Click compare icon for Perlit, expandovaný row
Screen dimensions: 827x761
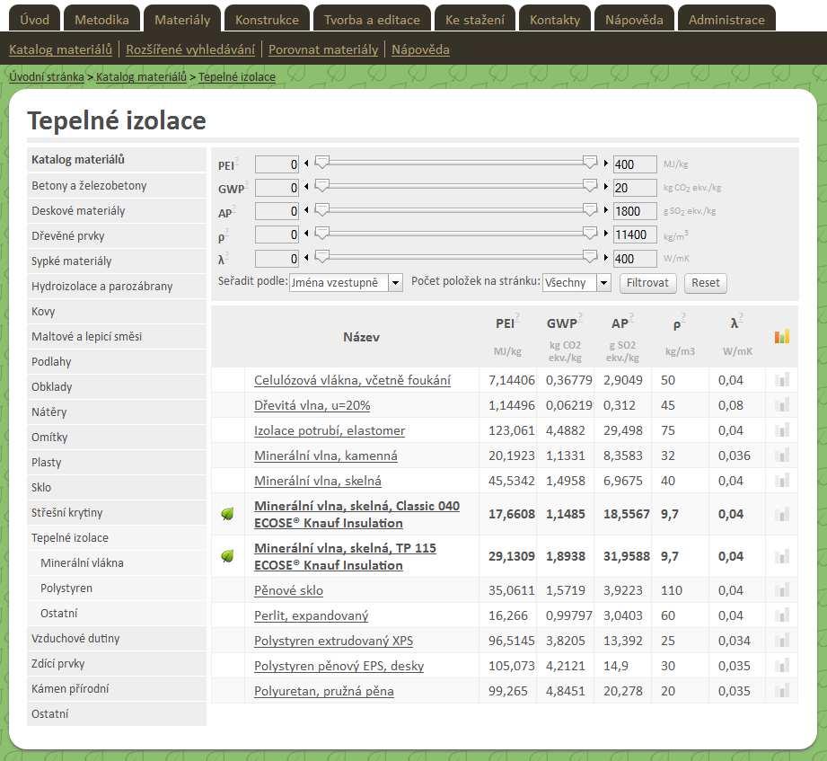781,615
